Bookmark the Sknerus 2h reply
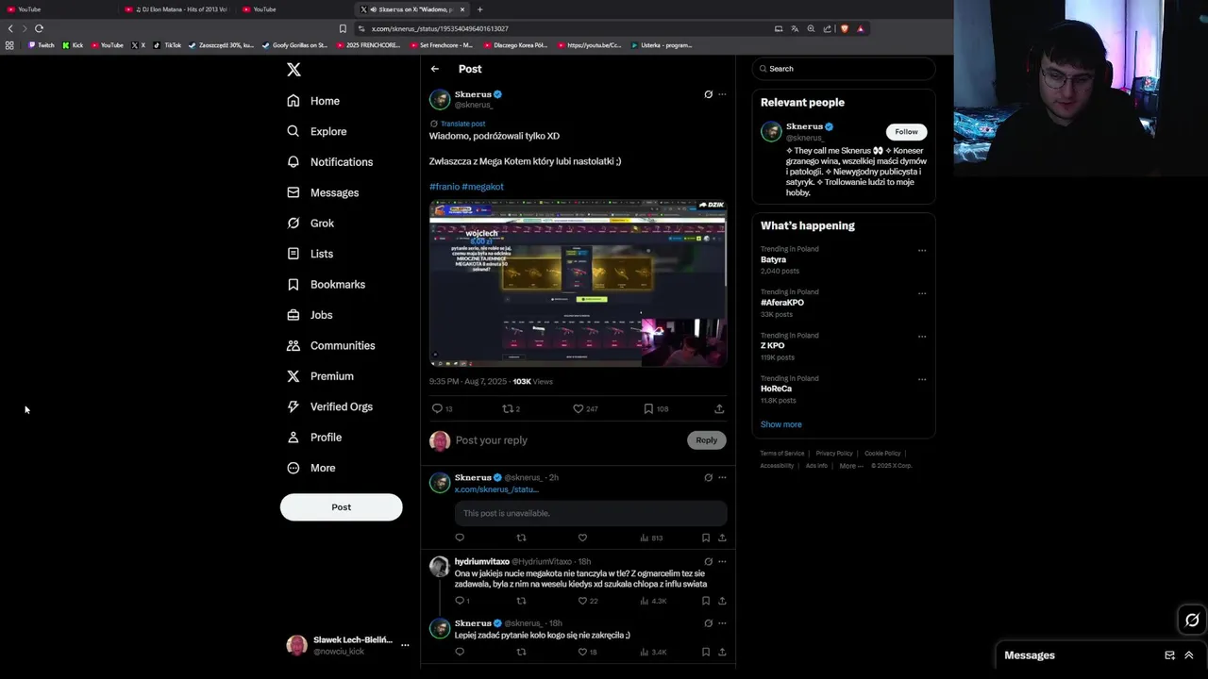The image size is (1208, 679). pyautogui.click(x=705, y=538)
